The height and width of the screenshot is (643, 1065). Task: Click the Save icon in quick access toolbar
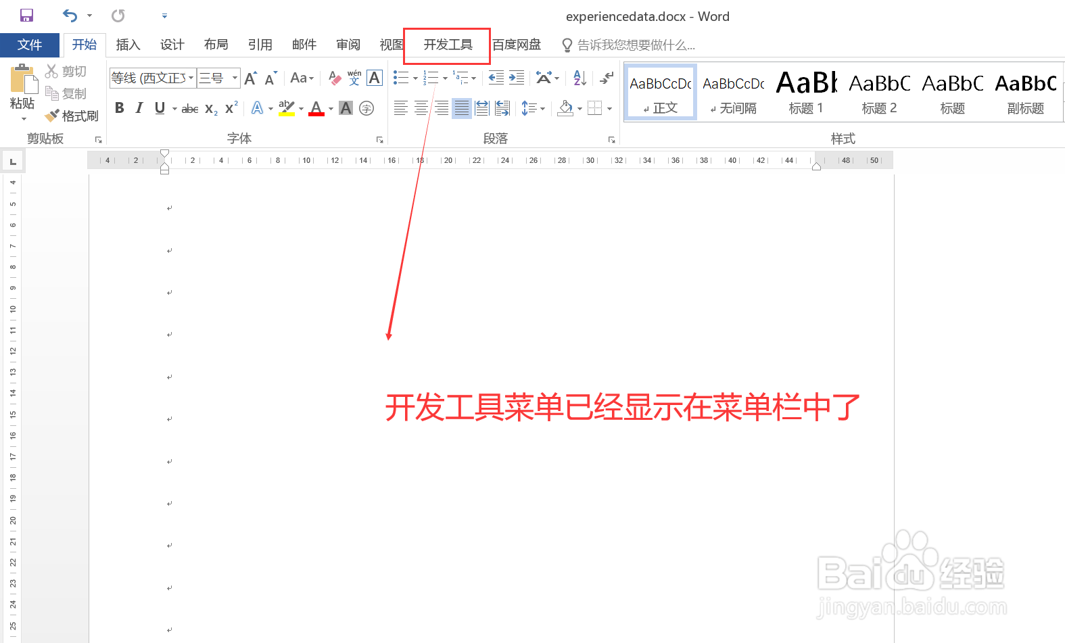[x=26, y=16]
